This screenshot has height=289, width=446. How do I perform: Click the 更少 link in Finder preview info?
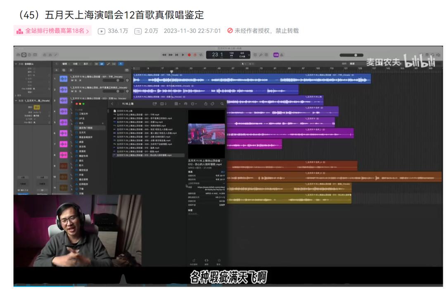(223, 172)
